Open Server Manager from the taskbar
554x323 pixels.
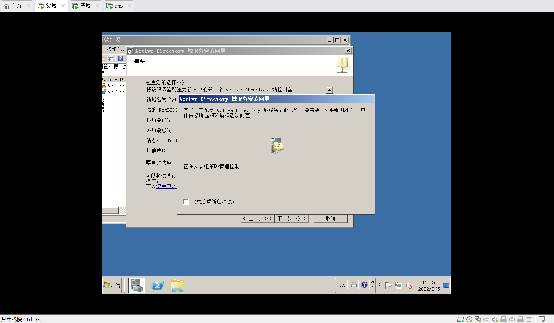coord(137,286)
